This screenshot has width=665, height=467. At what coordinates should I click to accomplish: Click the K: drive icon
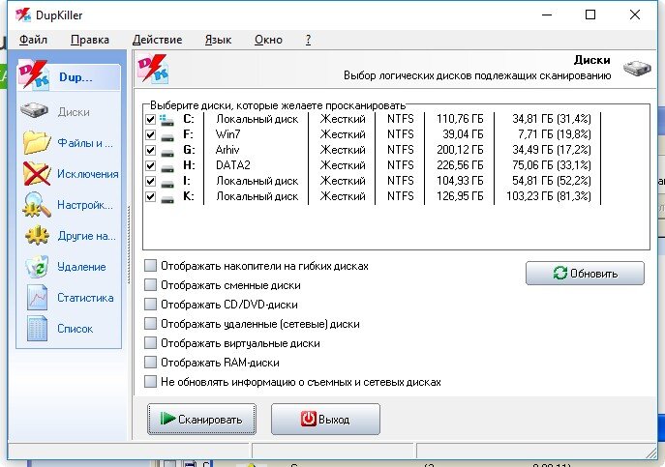pyautogui.click(x=167, y=199)
